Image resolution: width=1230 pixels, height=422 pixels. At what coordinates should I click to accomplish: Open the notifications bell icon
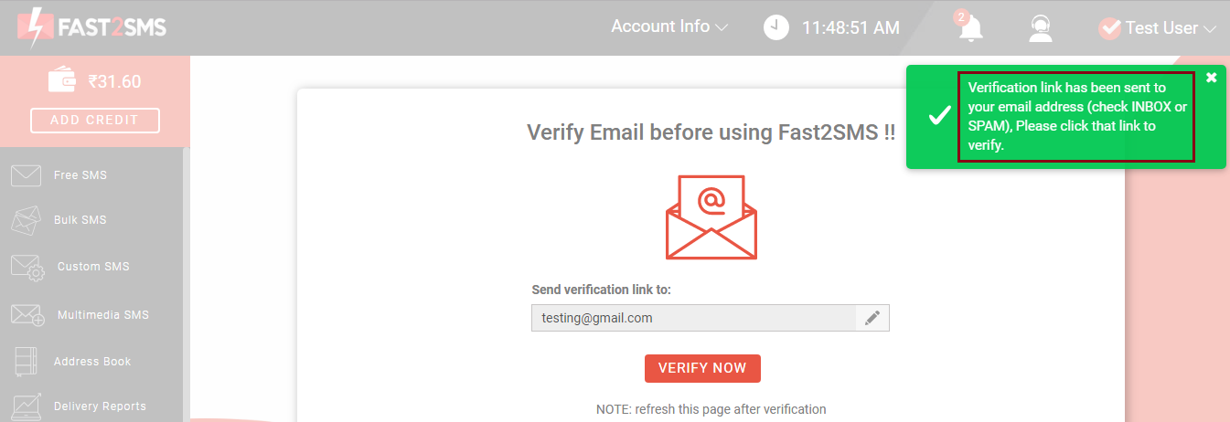click(x=969, y=26)
